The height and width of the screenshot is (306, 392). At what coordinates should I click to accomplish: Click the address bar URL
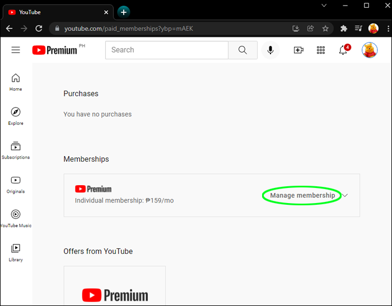129,29
